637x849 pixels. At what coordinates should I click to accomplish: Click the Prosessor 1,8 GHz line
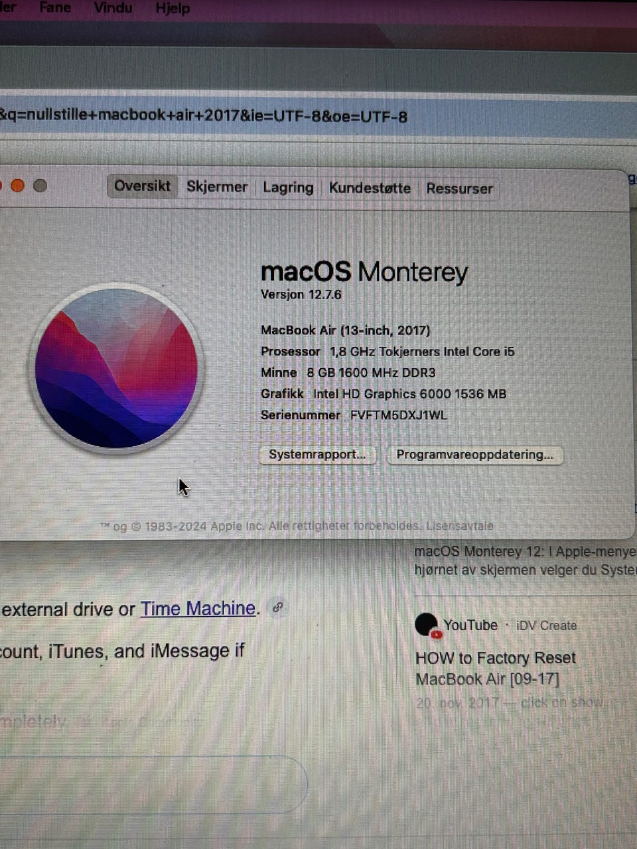388,352
